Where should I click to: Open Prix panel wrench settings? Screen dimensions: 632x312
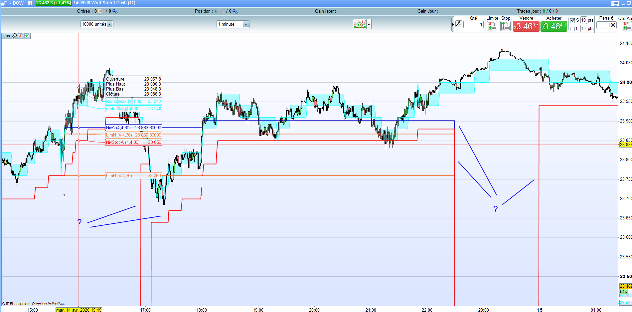tap(14, 36)
